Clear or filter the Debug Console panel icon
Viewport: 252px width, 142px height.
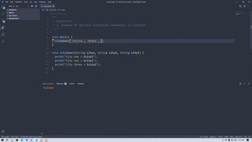pos(240,84)
